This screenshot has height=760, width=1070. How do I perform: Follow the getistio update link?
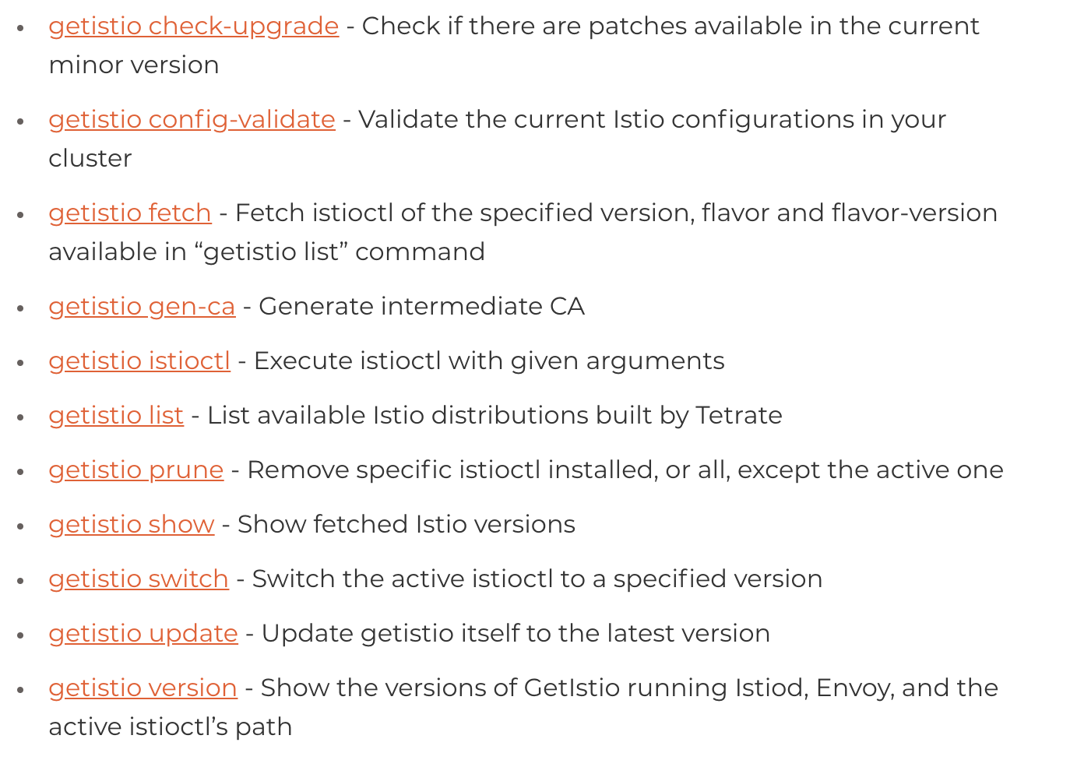(143, 634)
